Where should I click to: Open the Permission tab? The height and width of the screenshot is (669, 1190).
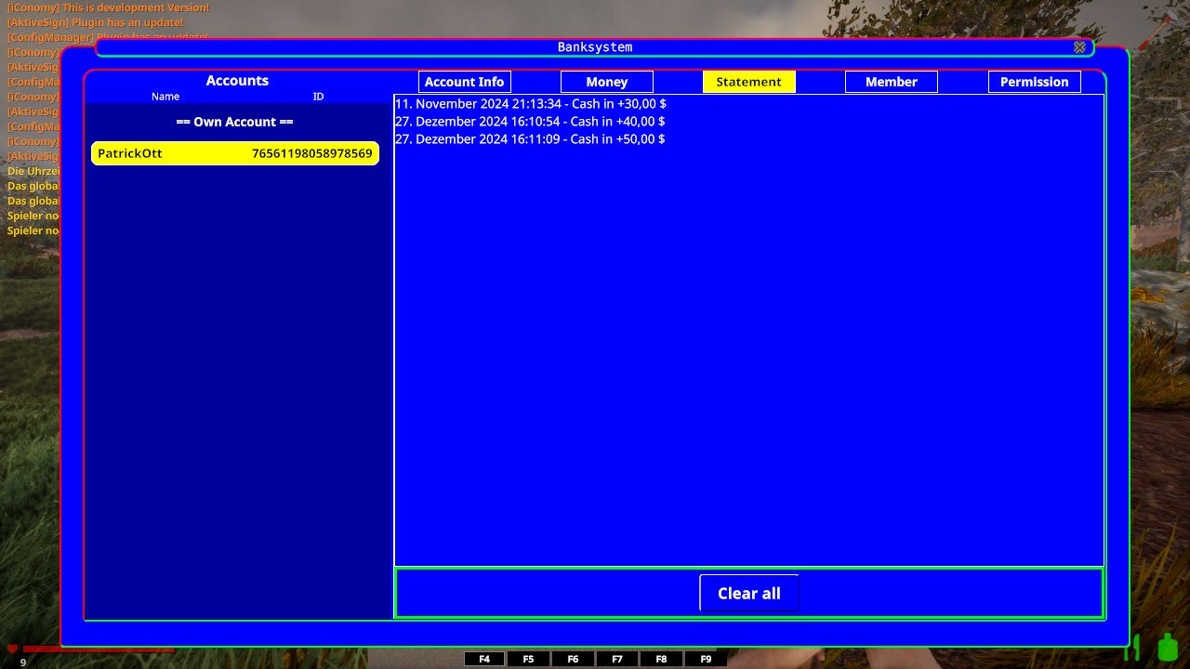point(1034,82)
